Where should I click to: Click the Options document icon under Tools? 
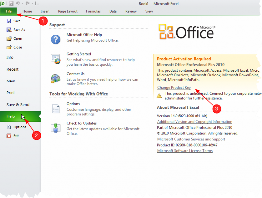56,109
